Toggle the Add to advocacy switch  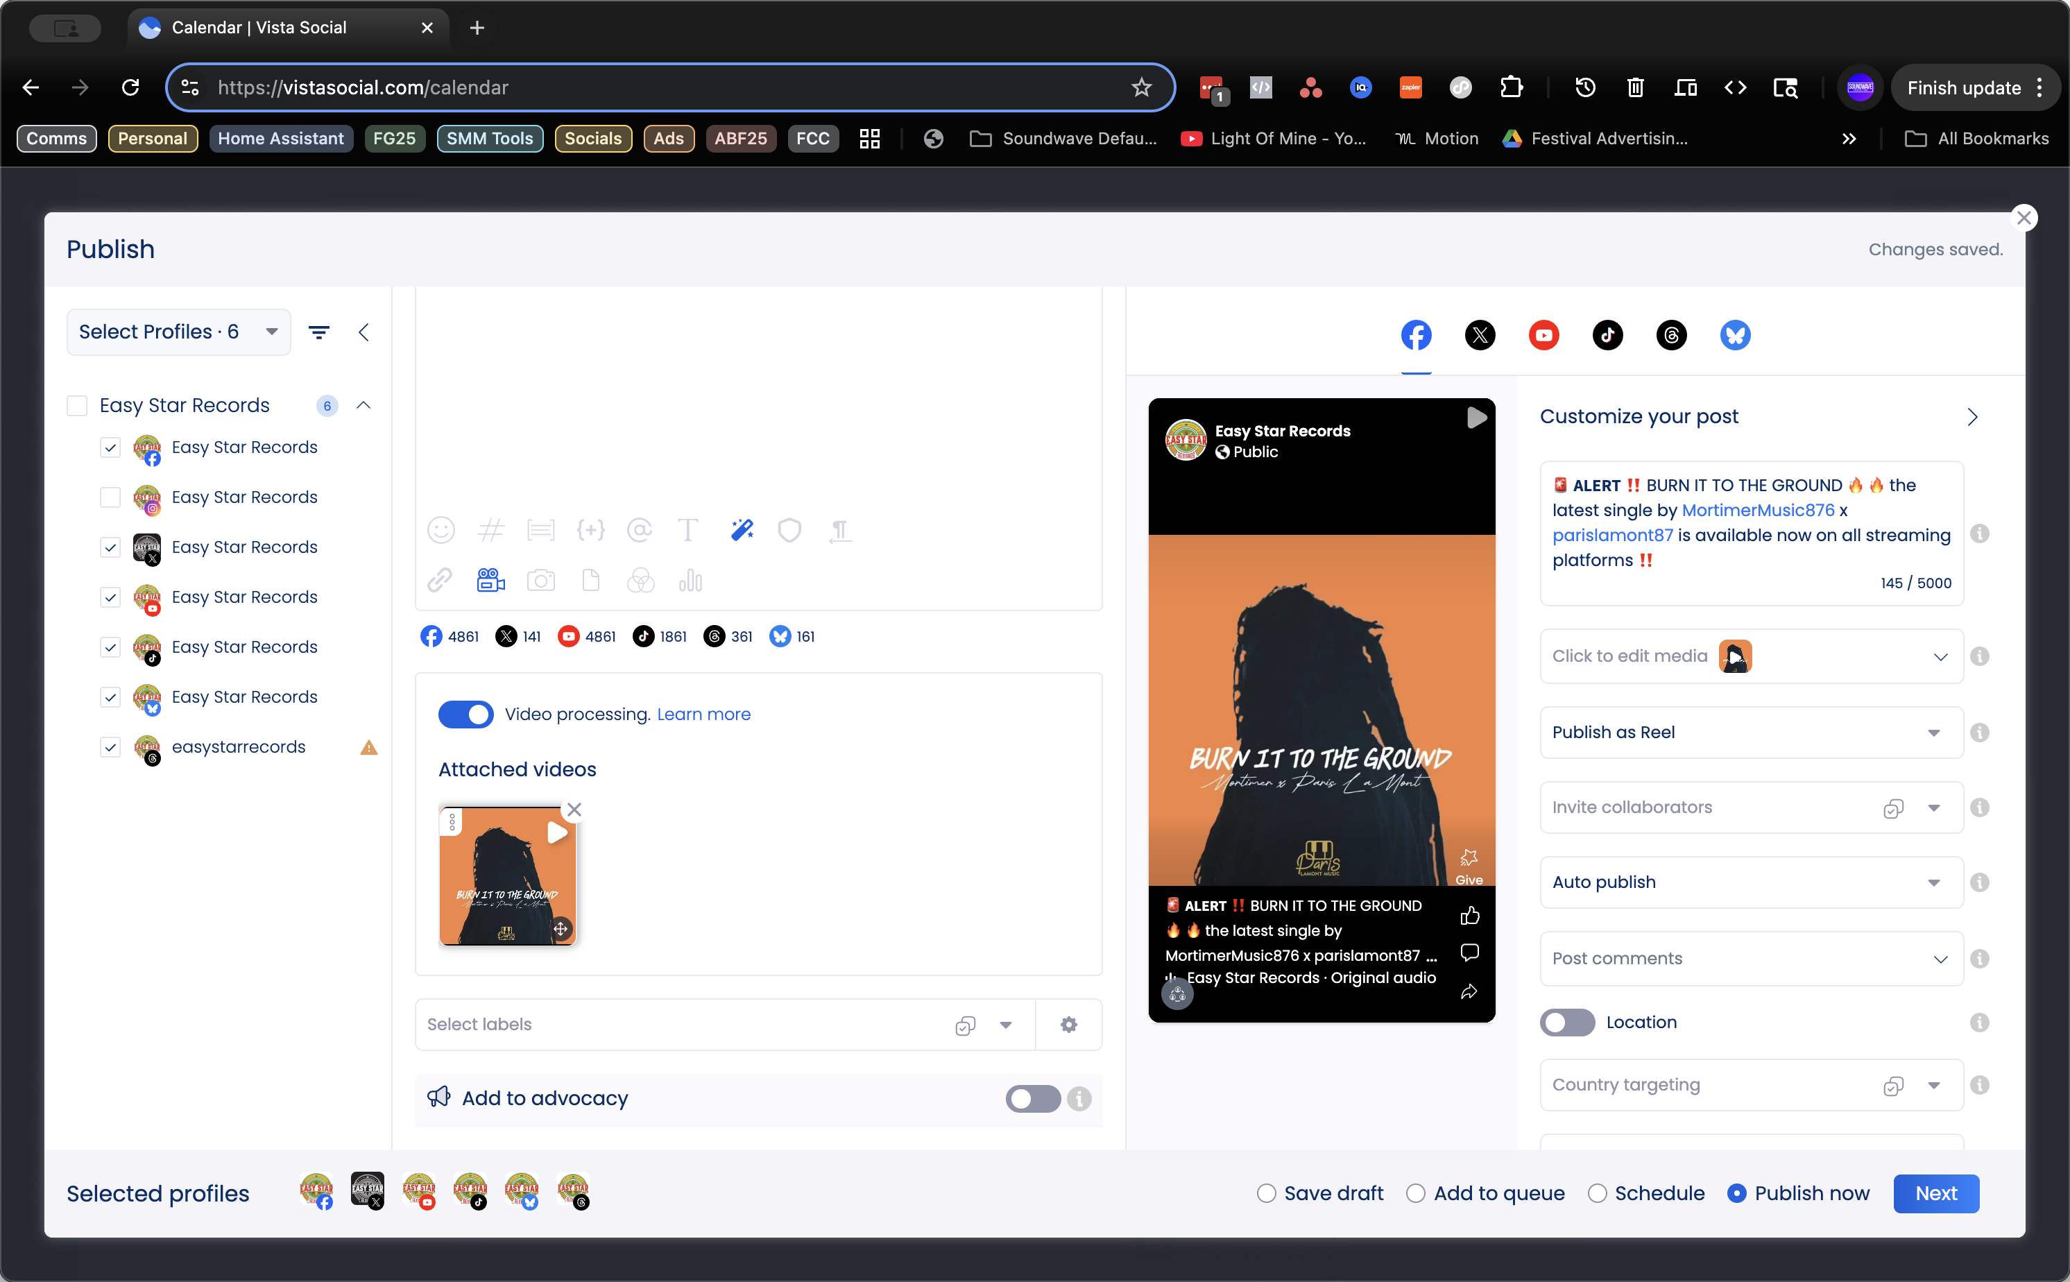pyautogui.click(x=1032, y=1099)
